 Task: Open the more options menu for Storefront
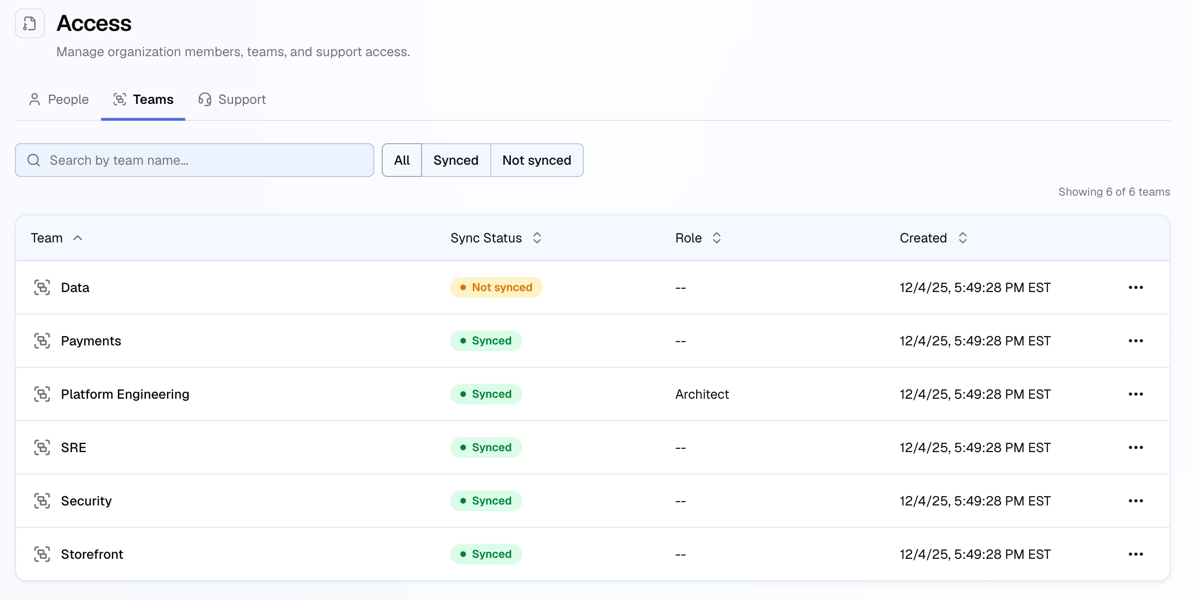pyautogui.click(x=1136, y=554)
